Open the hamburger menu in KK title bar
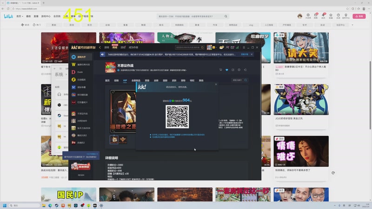The image size is (372, 209). point(244,47)
